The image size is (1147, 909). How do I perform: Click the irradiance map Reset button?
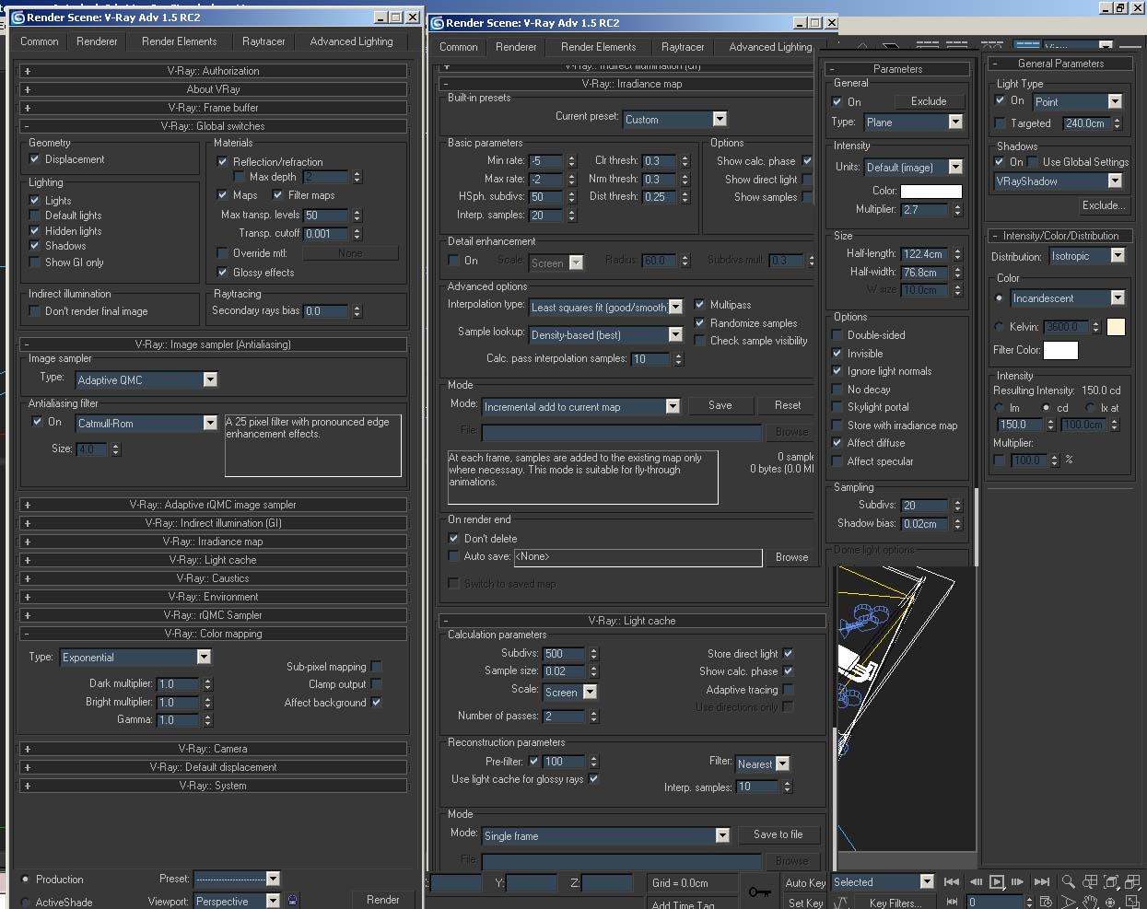click(788, 405)
